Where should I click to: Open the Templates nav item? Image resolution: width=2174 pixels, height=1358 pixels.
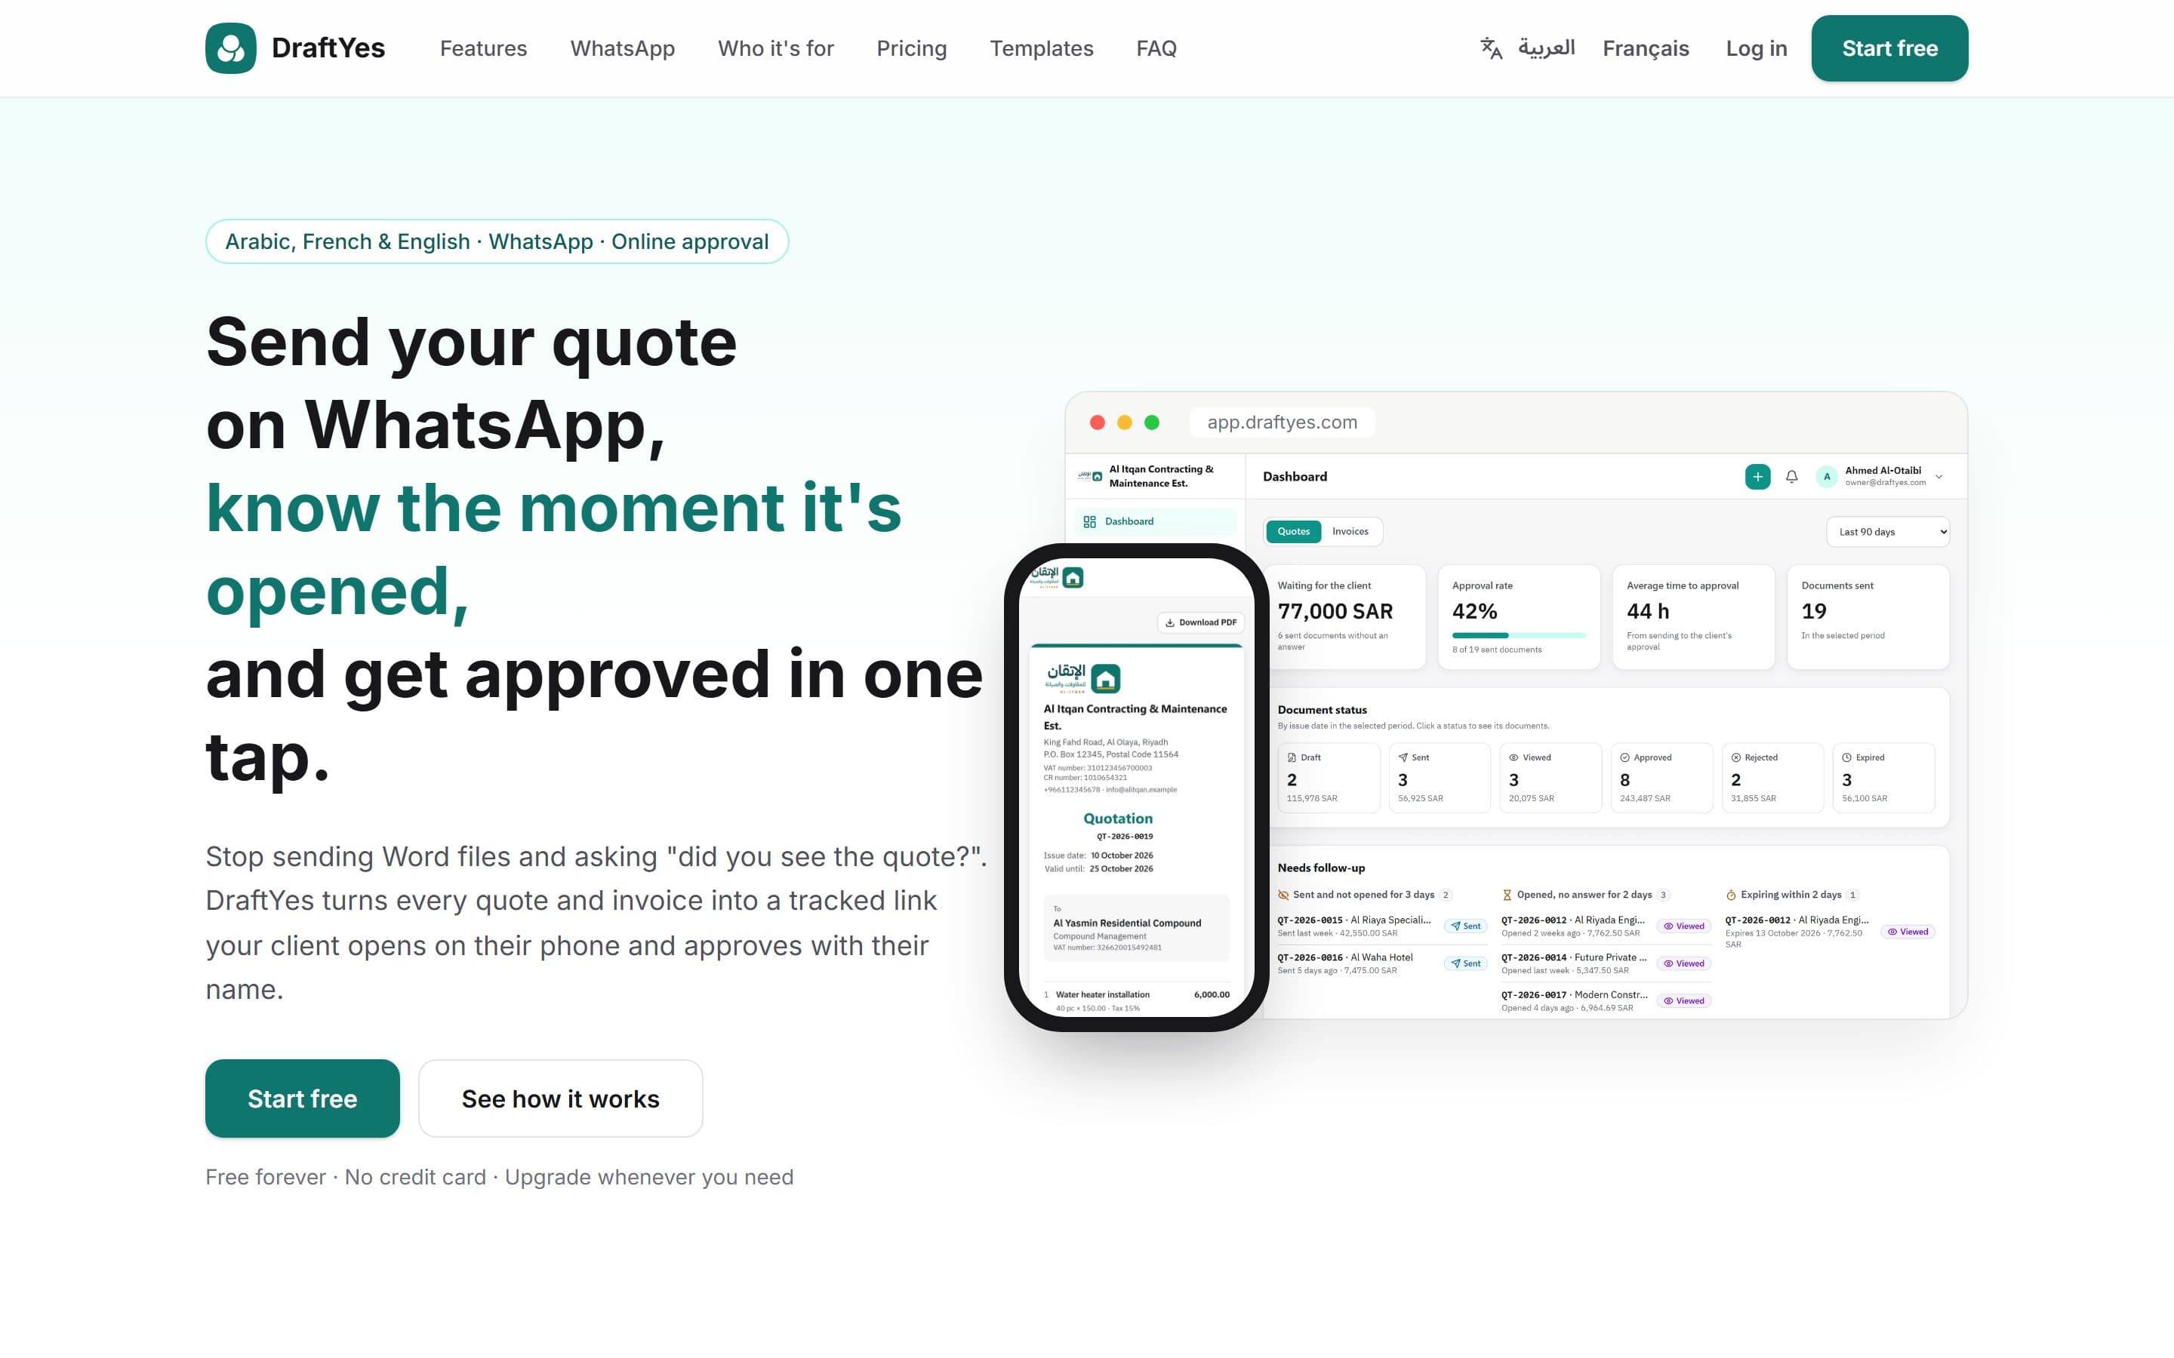(x=1041, y=48)
